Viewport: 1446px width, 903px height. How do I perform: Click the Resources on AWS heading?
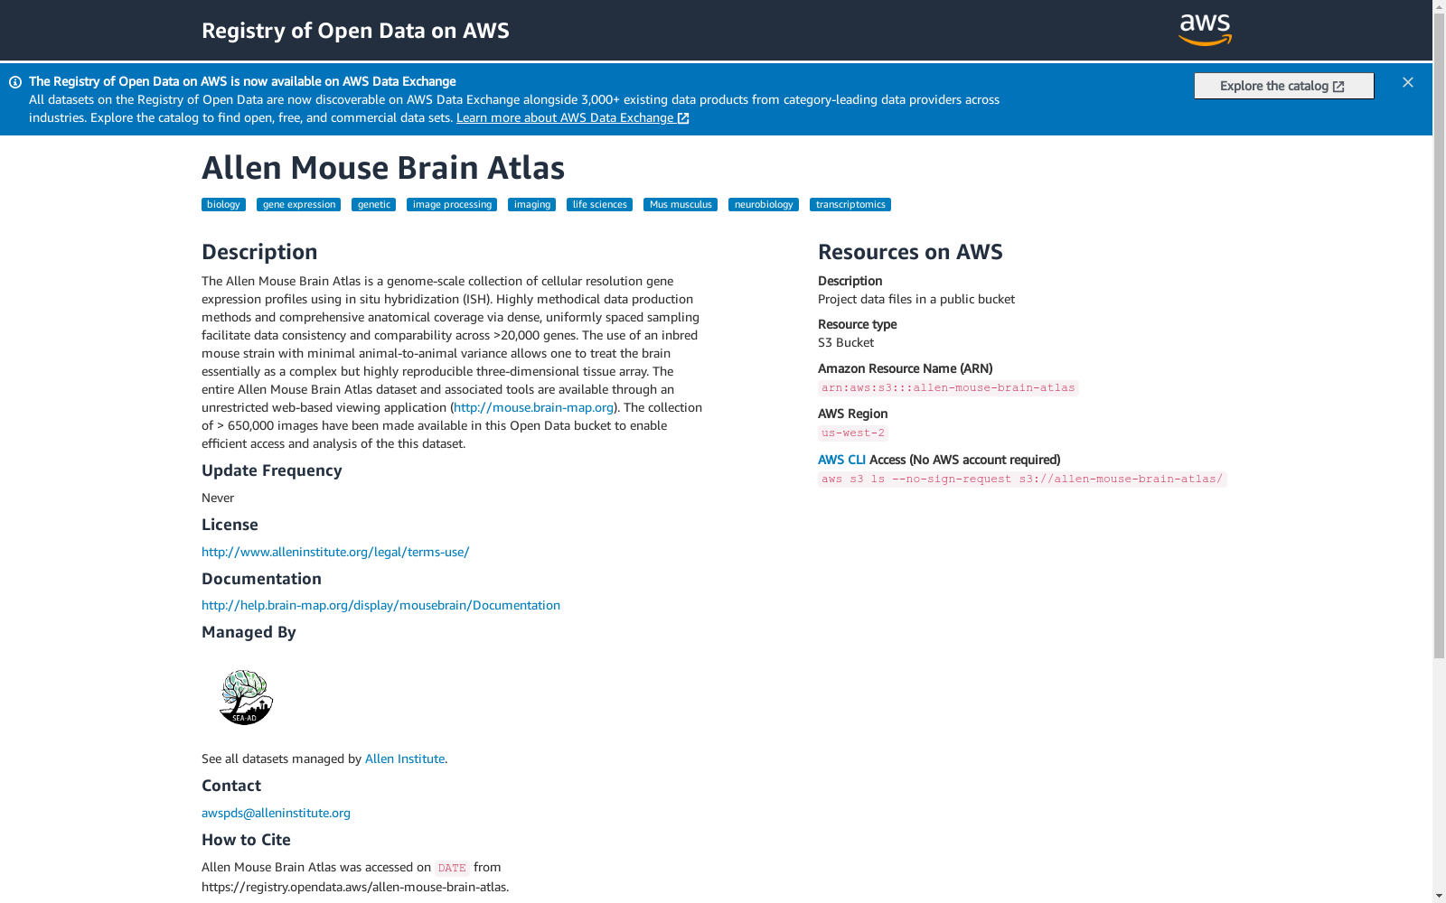pyautogui.click(x=910, y=252)
